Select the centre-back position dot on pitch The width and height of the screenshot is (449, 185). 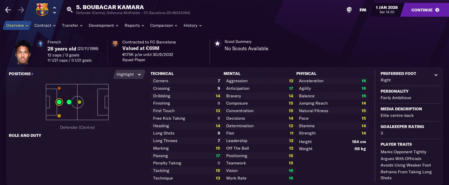[x=59, y=102]
